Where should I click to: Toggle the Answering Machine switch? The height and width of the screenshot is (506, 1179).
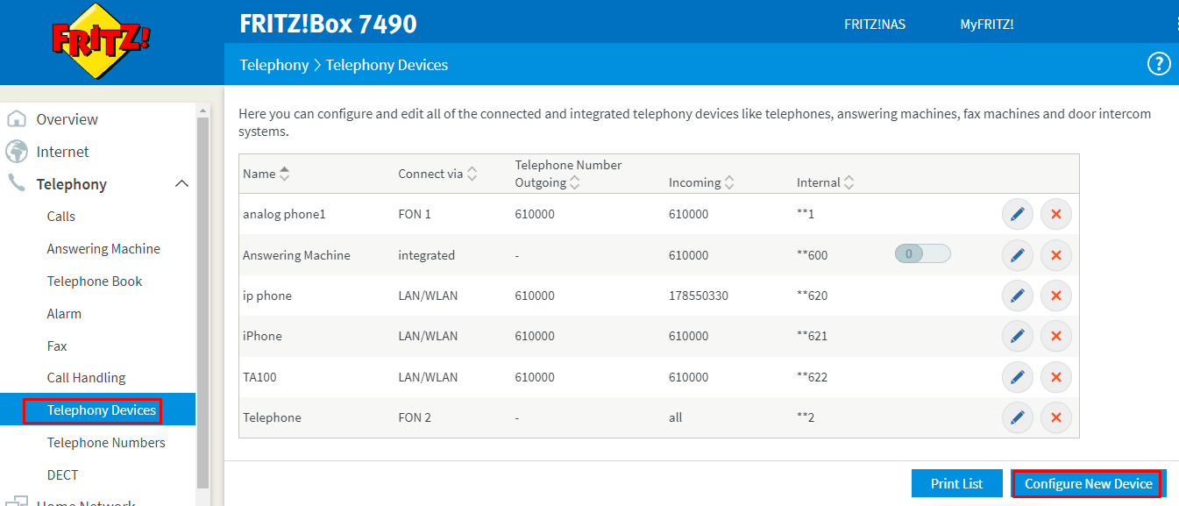point(923,254)
